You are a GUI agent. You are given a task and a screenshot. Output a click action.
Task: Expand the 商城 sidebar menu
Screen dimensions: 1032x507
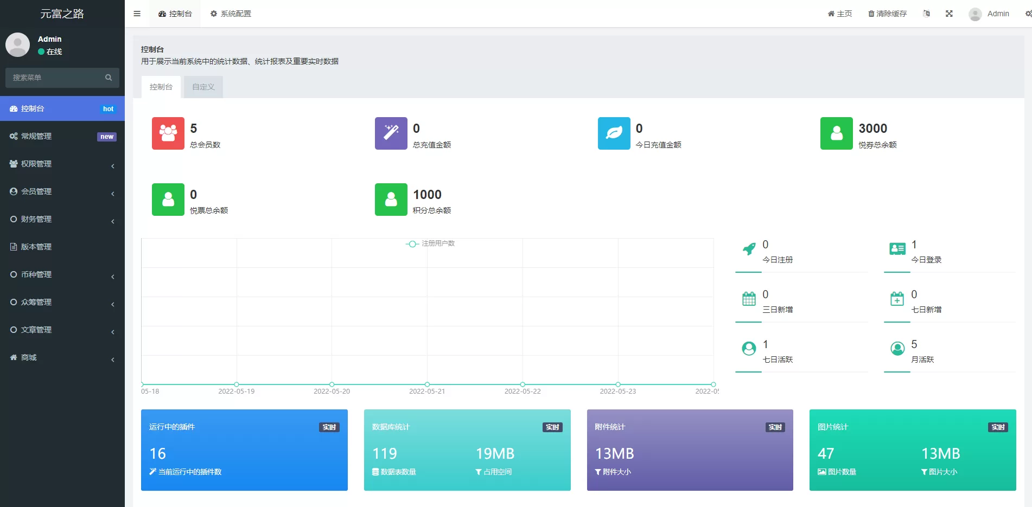[x=62, y=357]
